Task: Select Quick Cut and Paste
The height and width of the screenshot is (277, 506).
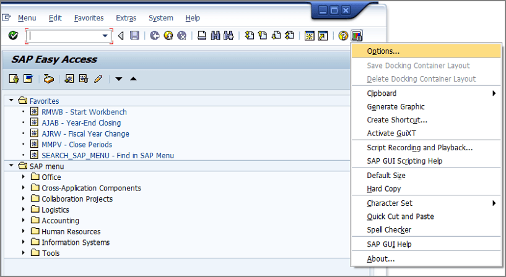Action: (x=426, y=216)
